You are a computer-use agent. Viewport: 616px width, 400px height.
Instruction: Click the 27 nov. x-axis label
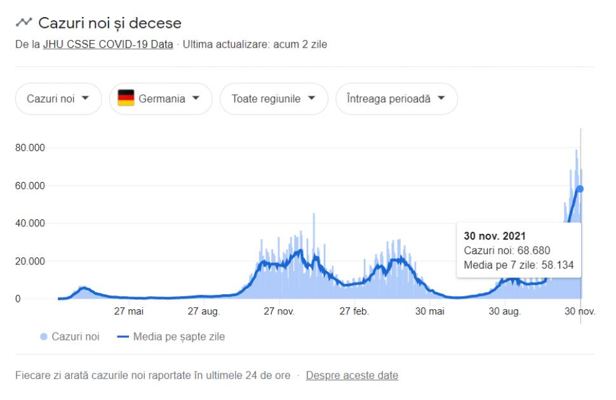click(x=279, y=311)
